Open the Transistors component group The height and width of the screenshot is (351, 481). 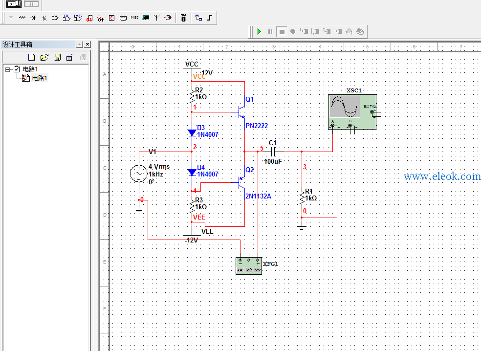(44, 18)
